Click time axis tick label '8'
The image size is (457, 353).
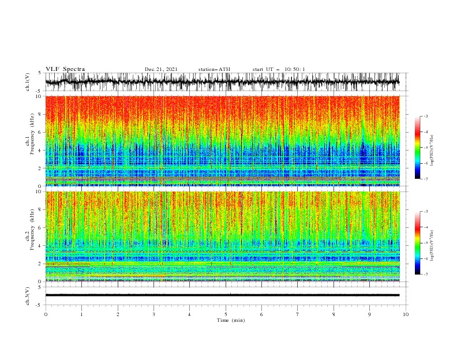pos(334,314)
